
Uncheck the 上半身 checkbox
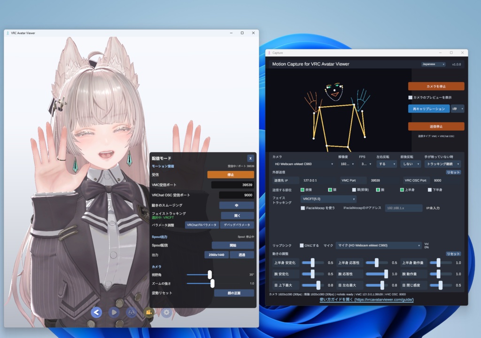pyautogui.click(x=402, y=190)
